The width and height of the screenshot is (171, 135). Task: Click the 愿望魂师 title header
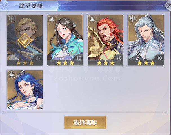pos(31,6)
